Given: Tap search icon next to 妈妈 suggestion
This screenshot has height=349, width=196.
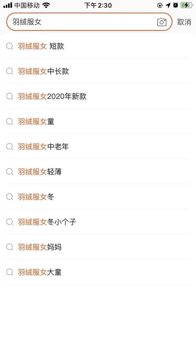Looking at the screenshot, I should (10, 247).
